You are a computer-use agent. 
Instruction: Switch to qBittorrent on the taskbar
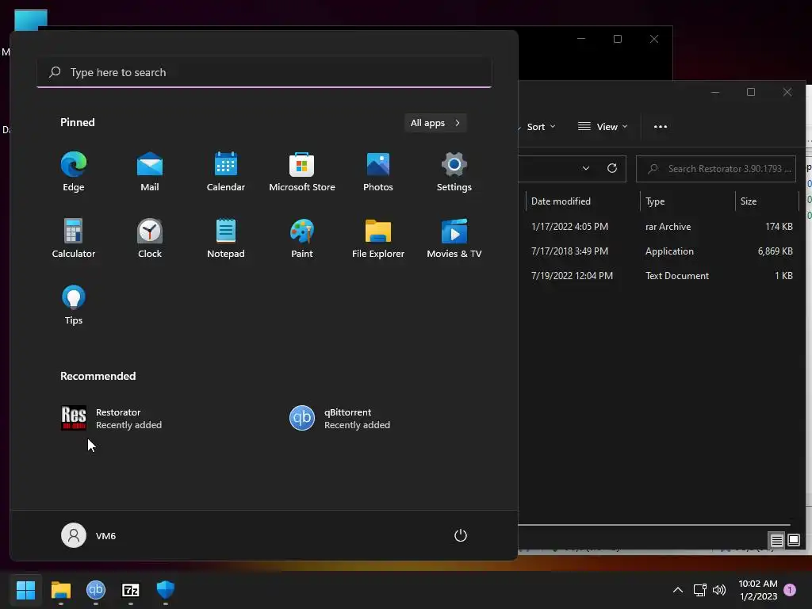(x=96, y=590)
